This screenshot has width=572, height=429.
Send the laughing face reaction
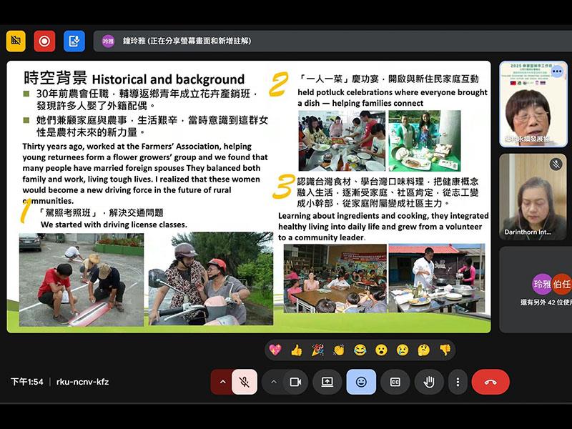[x=360, y=350]
